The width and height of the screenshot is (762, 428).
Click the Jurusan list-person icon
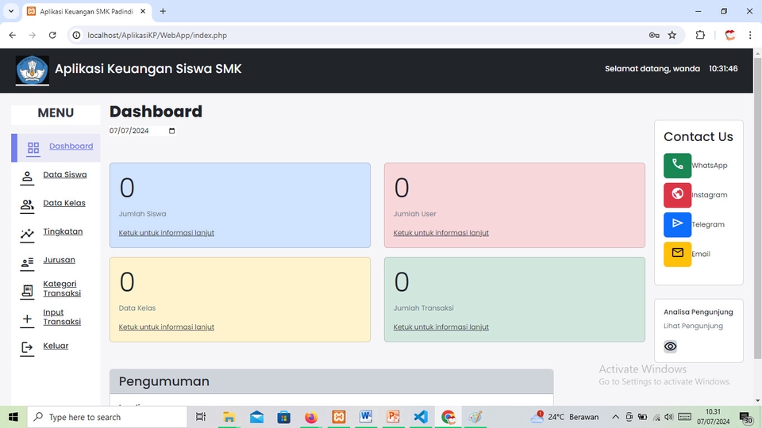point(27,262)
